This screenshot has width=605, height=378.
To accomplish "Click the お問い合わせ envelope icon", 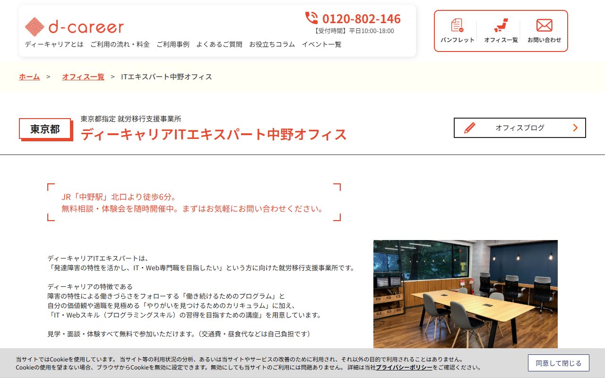I will click(x=544, y=25).
